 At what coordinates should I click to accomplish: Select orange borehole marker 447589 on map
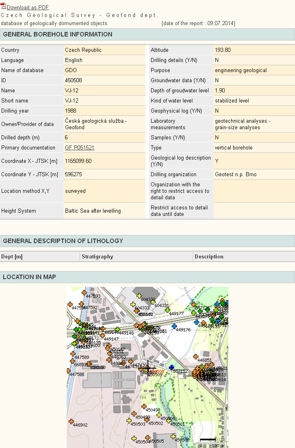point(73,354)
